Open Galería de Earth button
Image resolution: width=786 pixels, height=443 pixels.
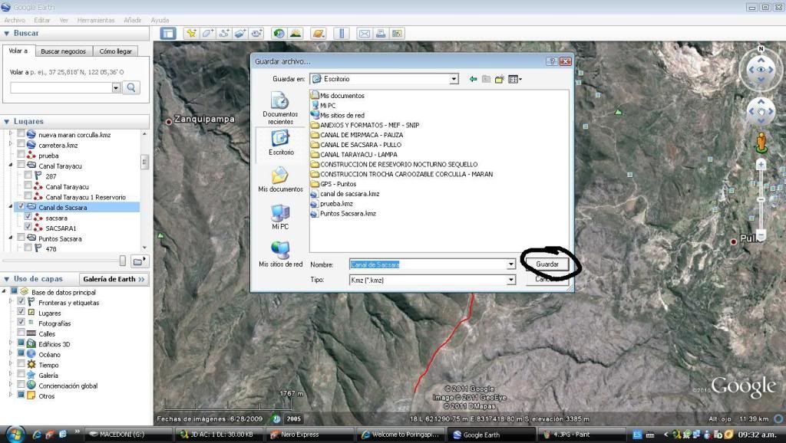pyautogui.click(x=114, y=279)
